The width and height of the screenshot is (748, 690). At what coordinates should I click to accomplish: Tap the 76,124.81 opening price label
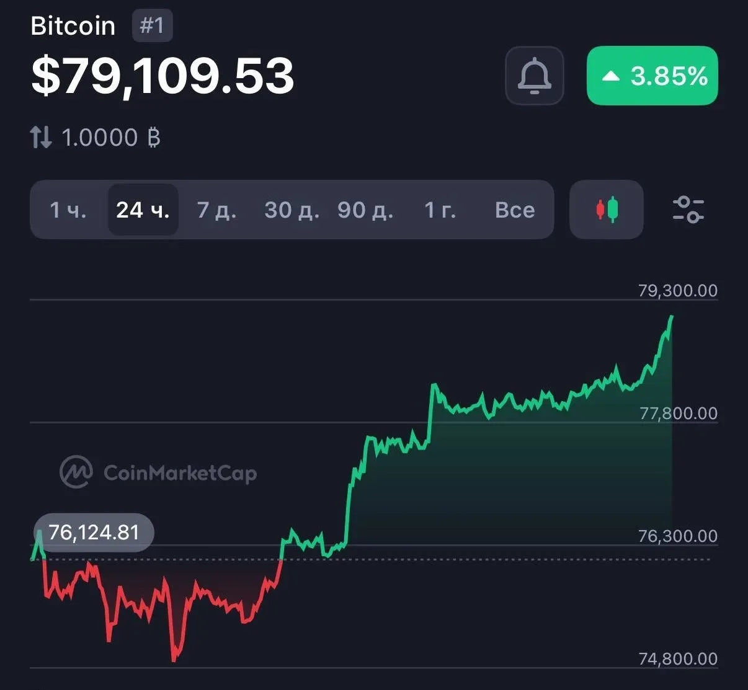click(94, 533)
